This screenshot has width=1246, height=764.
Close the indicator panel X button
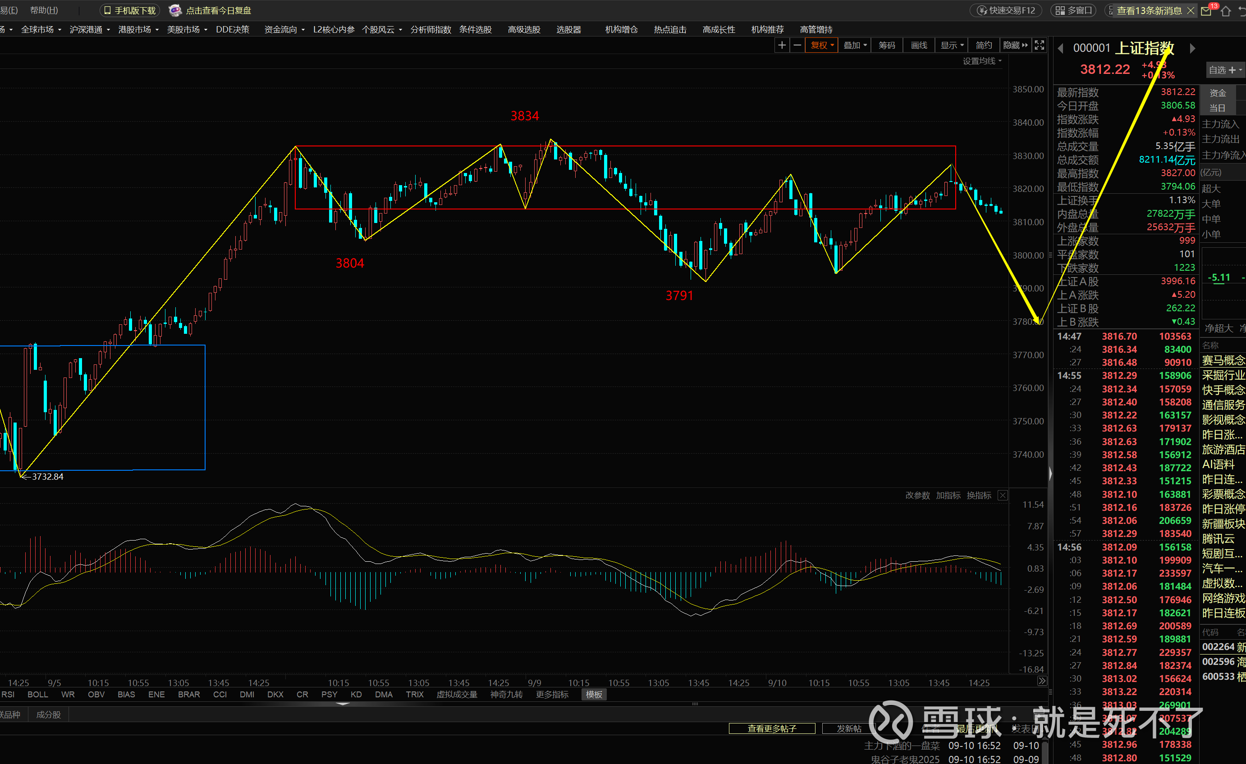(1003, 495)
